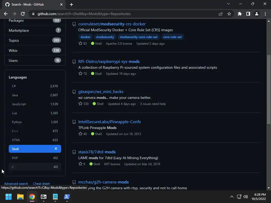This screenshot has height=203, width=271.
Task: Click the docker topic tag
Action: (x=85, y=37)
